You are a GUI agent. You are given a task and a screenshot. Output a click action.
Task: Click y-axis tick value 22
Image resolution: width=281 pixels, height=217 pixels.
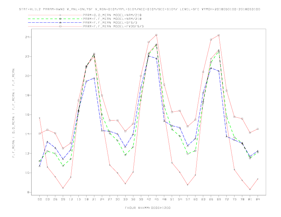click(x=27, y=56)
